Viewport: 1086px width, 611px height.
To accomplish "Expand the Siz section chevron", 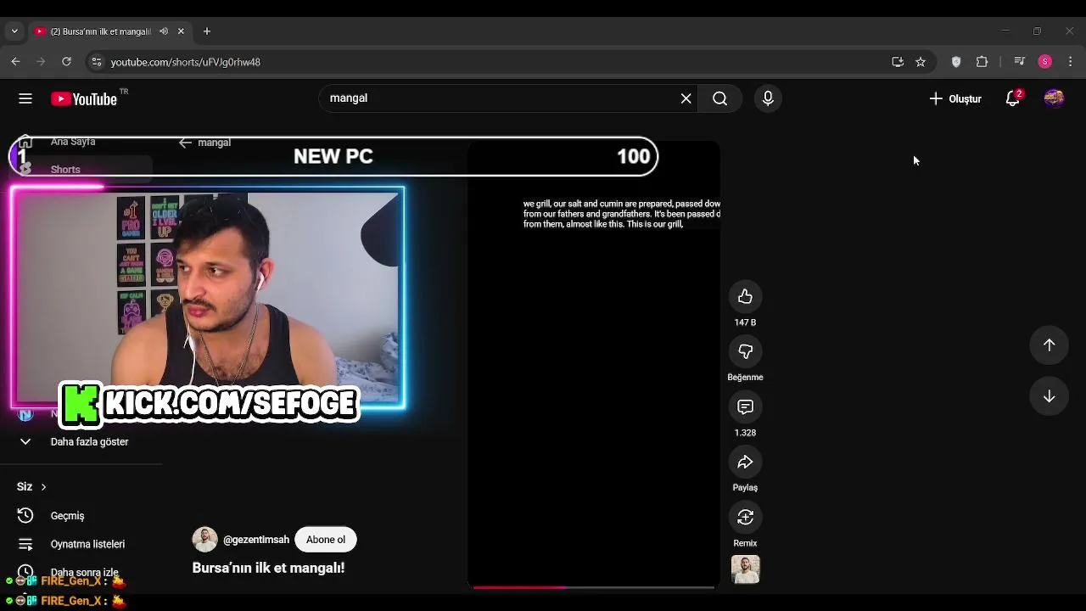I will pos(43,487).
